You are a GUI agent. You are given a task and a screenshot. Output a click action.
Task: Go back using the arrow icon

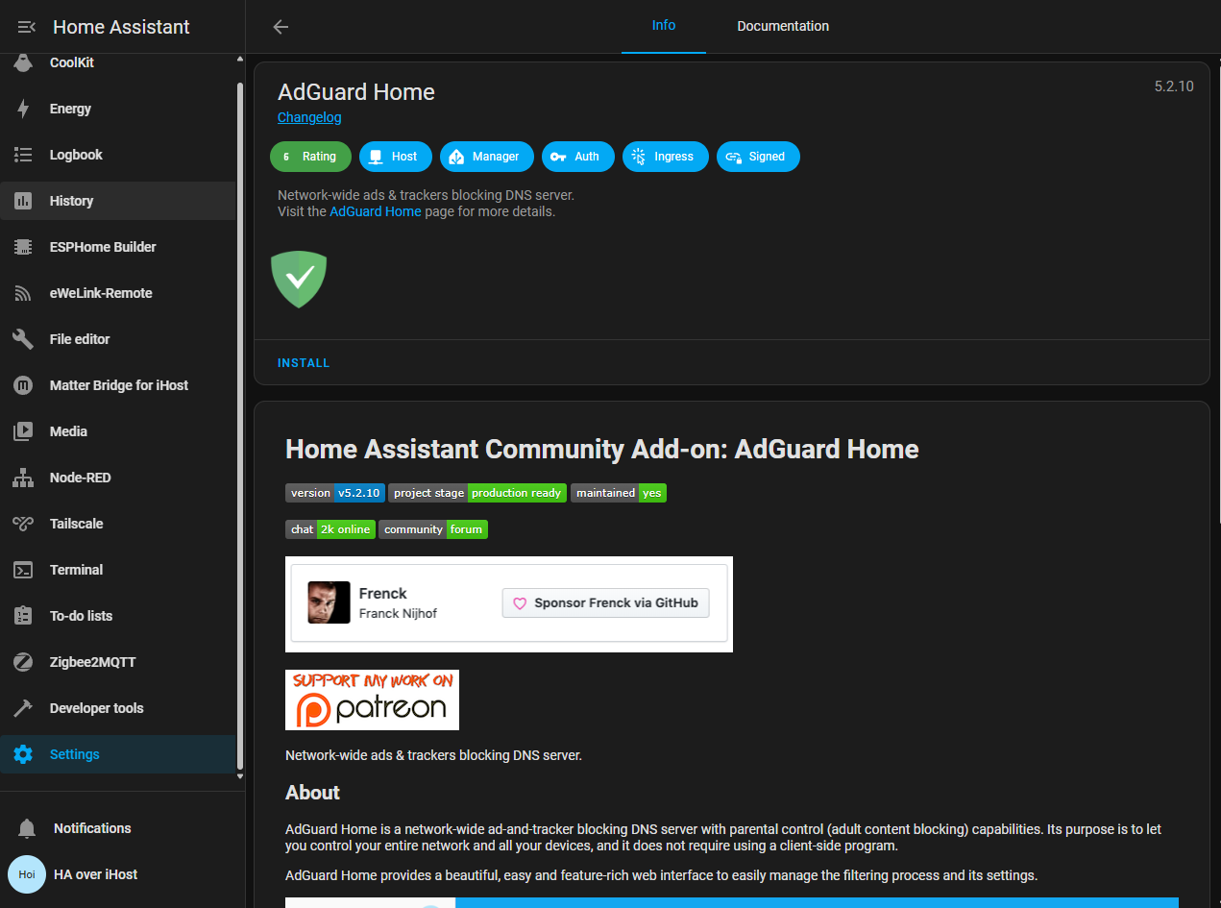coord(281,27)
